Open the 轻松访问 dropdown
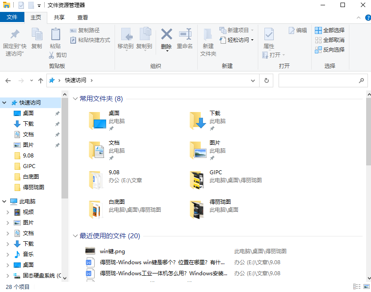The width and height of the screenshot is (371, 292). pyautogui.click(x=241, y=40)
